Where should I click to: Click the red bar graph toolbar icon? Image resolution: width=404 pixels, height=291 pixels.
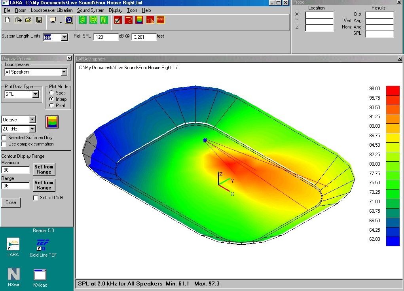point(150,20)
